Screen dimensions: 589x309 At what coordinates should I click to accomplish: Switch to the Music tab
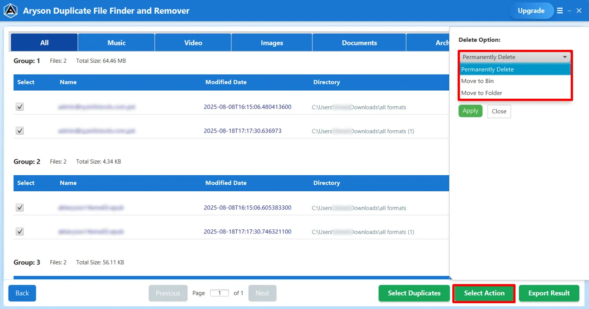pyautogui.click(x=116, y=42)
